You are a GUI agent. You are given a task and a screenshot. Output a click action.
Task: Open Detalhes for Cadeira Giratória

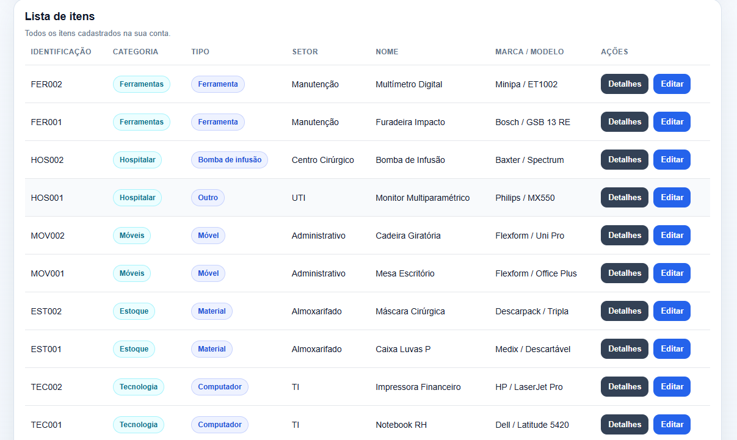pos(625,236)
